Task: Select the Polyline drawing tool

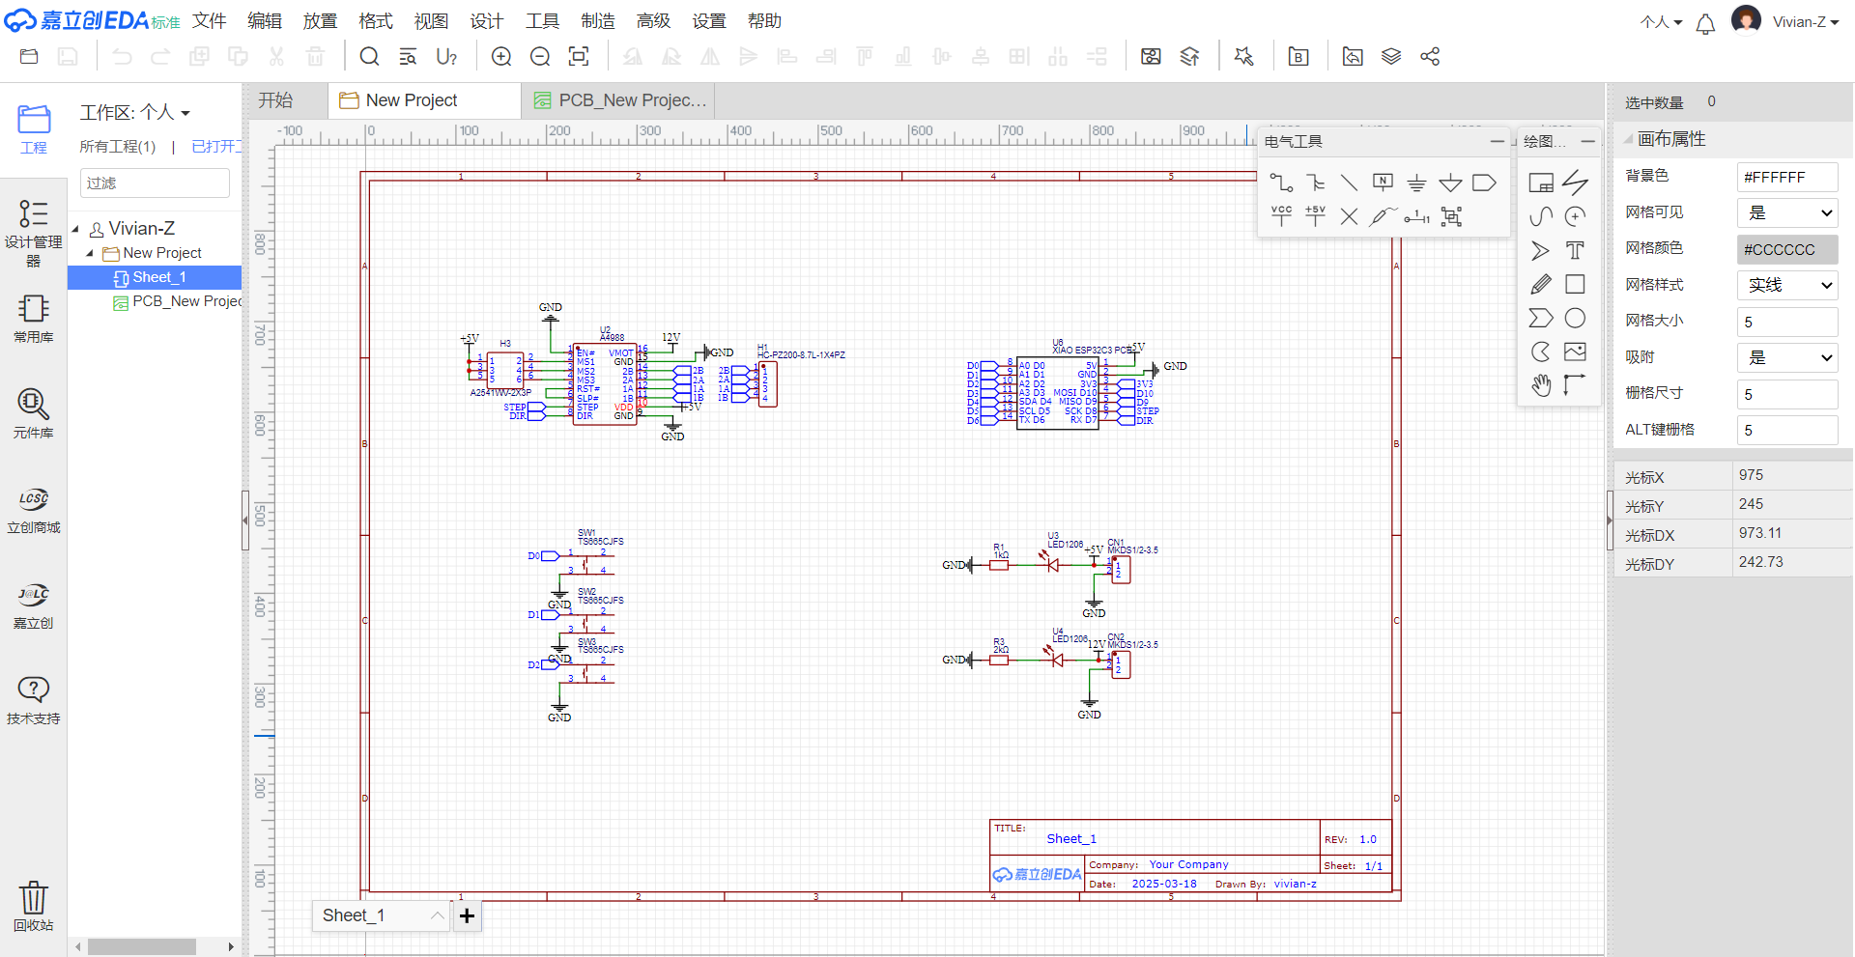Action: coord(1575,183)
